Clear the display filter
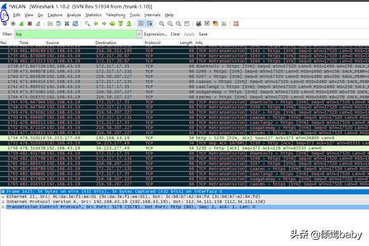Viewport: 369px width, 246px height. pos(175,34)
